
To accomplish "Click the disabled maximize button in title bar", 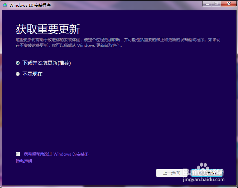I will pyautogui.click(x=216, y=4).
